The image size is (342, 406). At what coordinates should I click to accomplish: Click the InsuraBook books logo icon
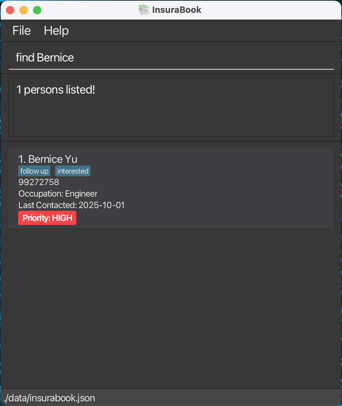pyautogui.click(x=143, y=10)
